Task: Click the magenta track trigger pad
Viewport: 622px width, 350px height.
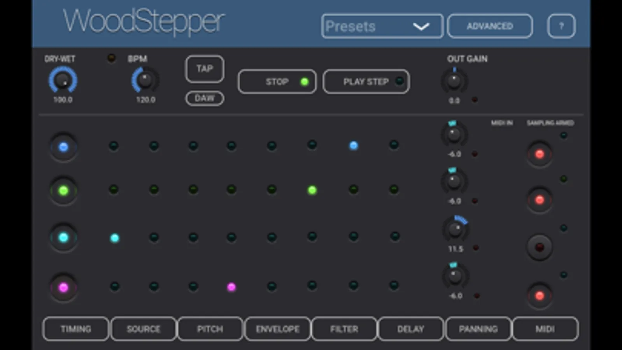Action: (63, 287)
